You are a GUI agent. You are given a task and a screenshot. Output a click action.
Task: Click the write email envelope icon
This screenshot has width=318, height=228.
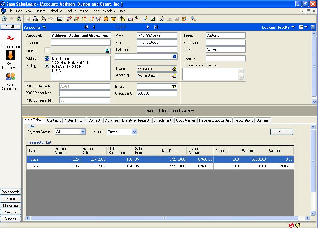click(x=162, y=19)
